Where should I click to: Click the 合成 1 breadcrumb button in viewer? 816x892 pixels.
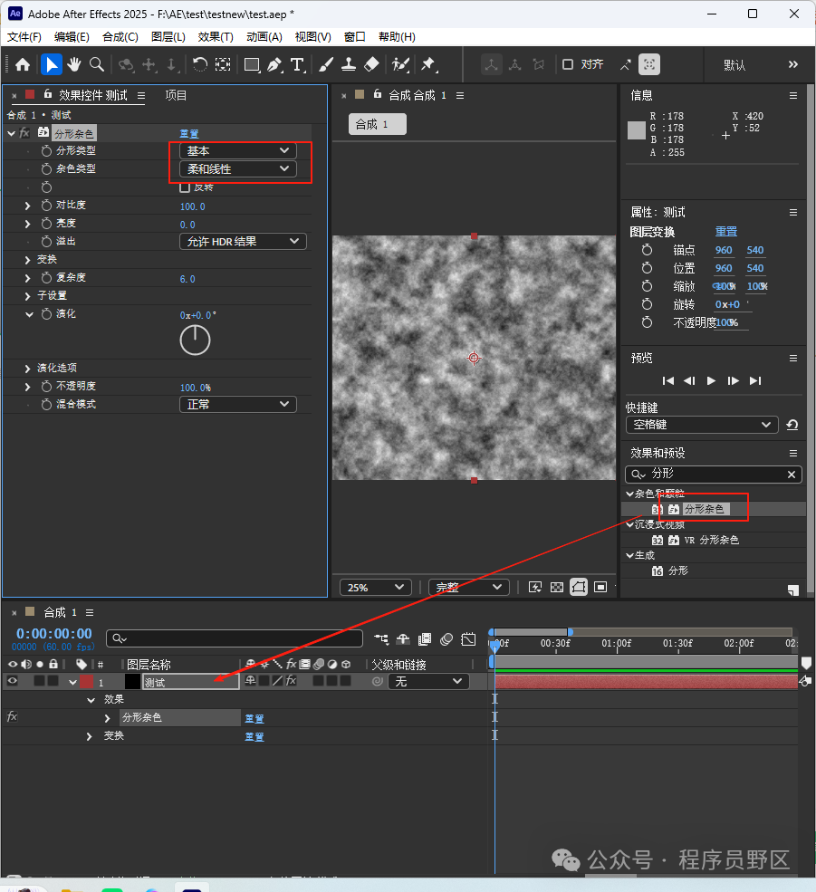click(x=378, y=124)
